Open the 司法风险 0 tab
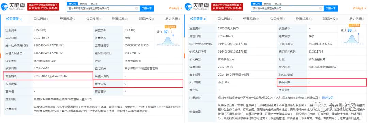Image resolution: width=368 pixels, height=123 pixels. click(x=41, y=19)
